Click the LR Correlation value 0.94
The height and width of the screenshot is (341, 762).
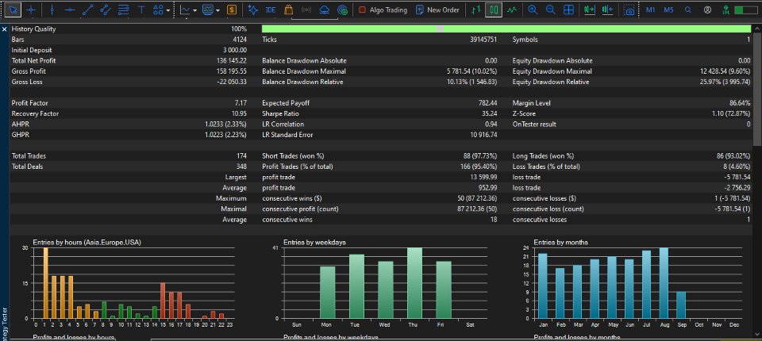[x=492, y=125]
